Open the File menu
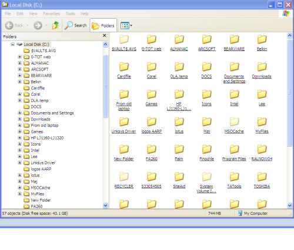The image size is (294, 250). point(8,13)
